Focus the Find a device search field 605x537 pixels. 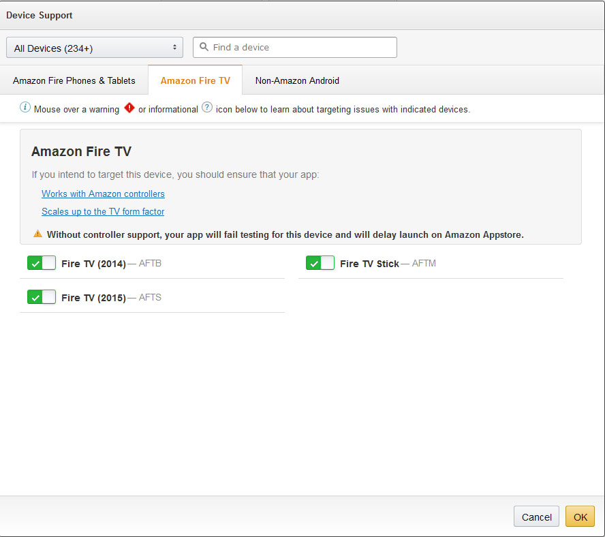pos(295,48)
